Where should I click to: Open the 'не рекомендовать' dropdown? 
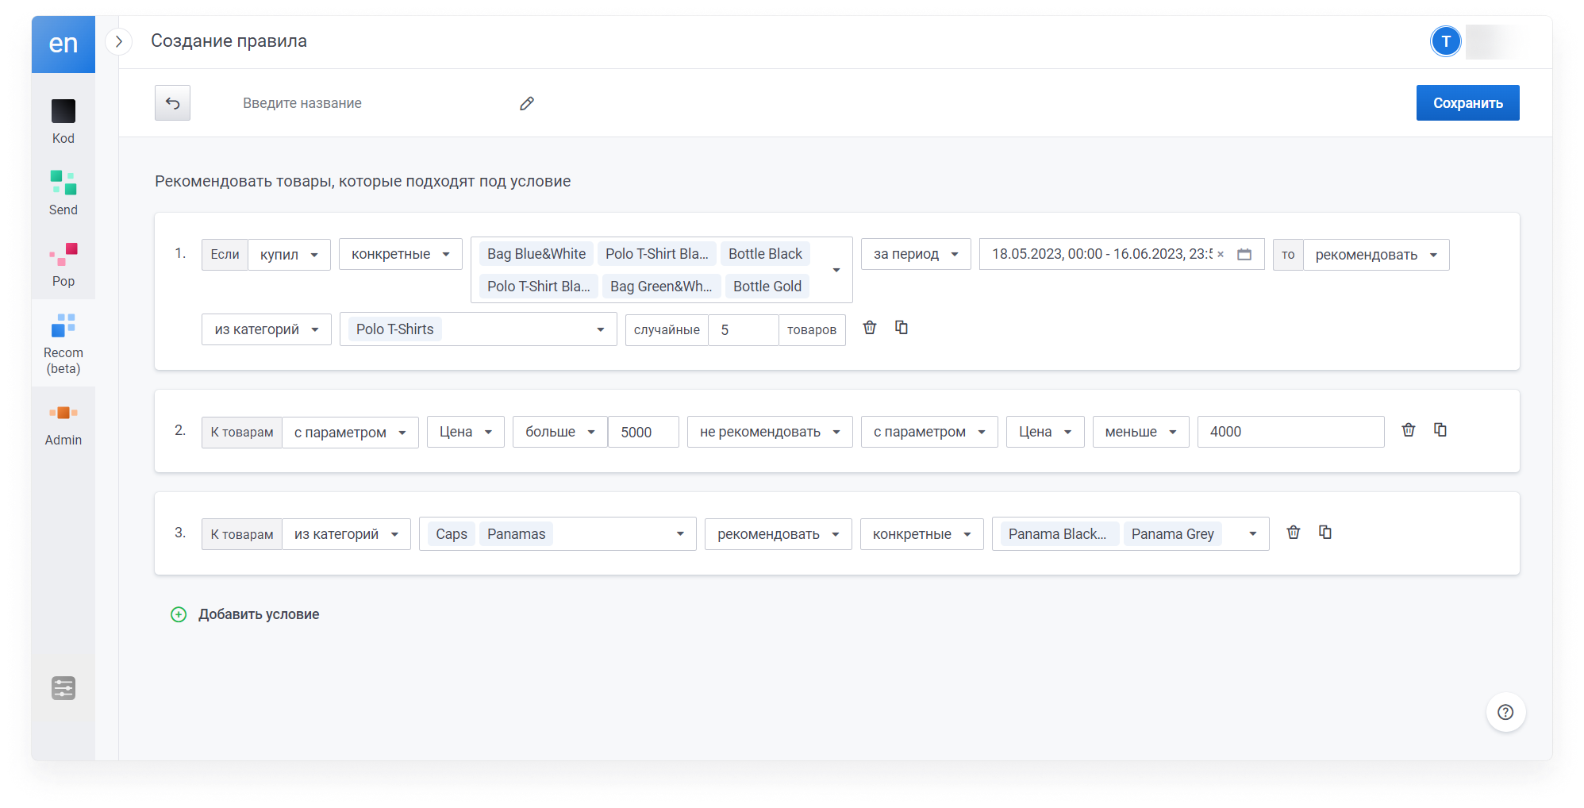click(770, 433)
